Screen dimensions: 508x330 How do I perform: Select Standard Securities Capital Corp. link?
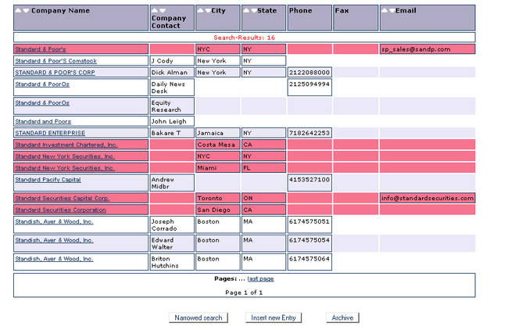[63, 199]
